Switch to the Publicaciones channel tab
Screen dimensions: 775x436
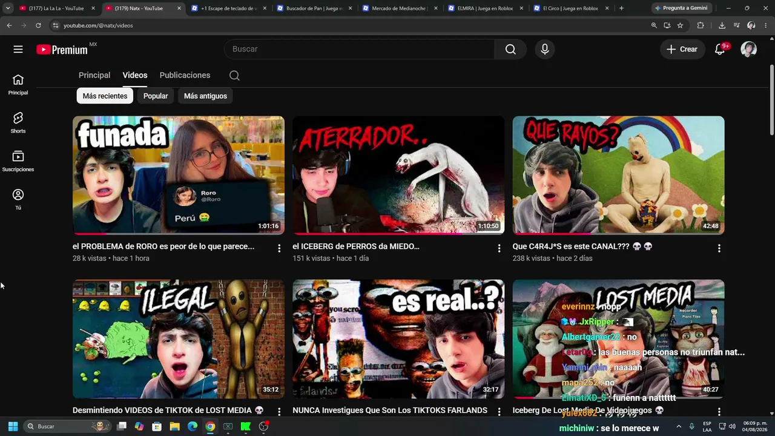coord(185,75)
